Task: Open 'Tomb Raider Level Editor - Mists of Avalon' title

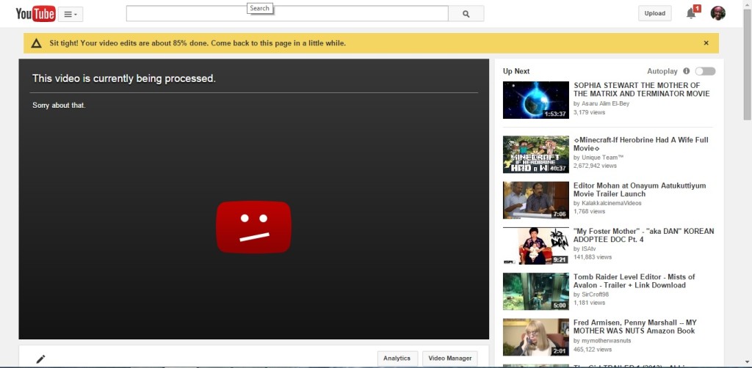Action: [634, 281]
